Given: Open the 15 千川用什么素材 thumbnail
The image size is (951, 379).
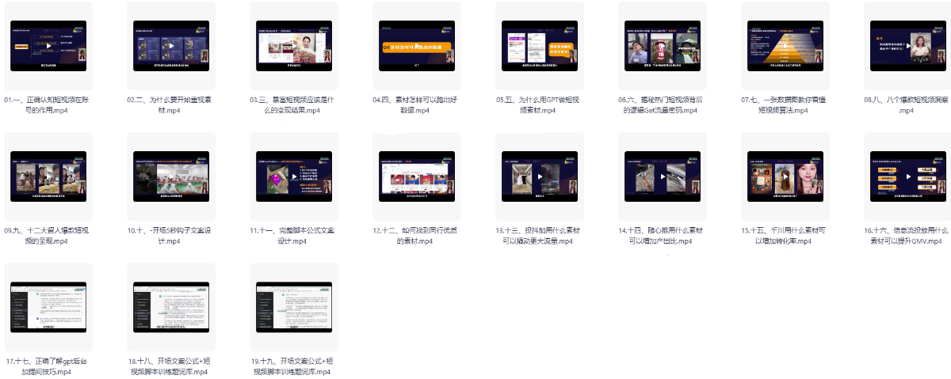Looking at the screenshot, I should tap(785, 177).
